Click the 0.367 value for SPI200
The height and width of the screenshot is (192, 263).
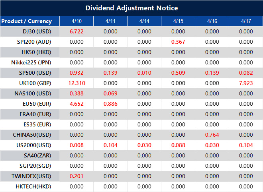178,42
